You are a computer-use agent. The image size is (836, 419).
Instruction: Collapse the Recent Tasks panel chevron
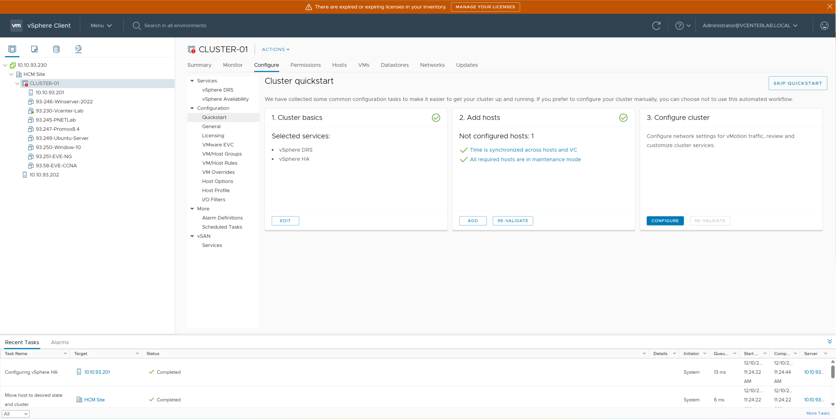coord(830,341)
